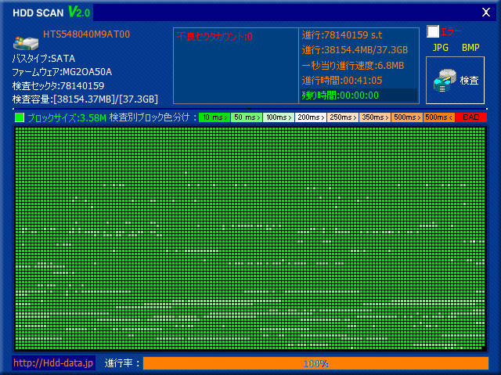
Task: Save report as BMP
Action: [470, 48]
